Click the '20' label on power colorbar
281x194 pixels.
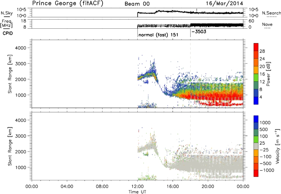tap(262, 67)
